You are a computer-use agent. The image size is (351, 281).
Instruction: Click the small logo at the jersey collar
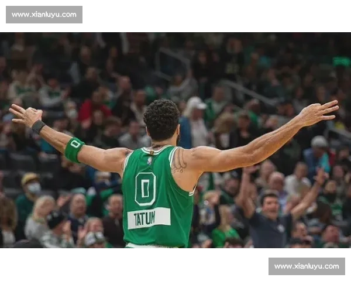click(150, 159)
